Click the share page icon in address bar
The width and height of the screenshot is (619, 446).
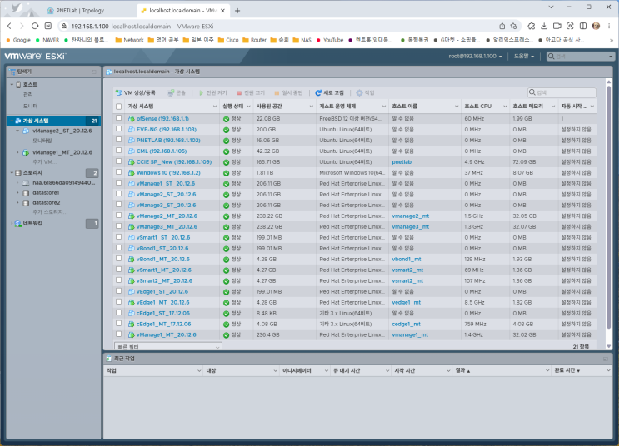click(502, 26)
